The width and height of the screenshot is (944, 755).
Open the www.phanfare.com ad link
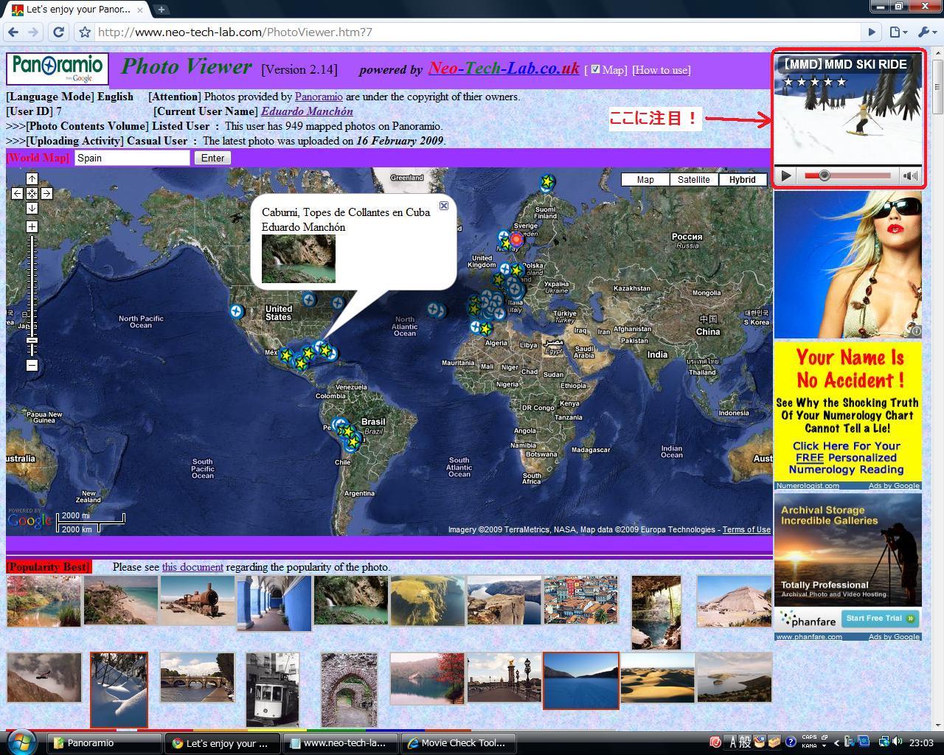pos(809,636)
